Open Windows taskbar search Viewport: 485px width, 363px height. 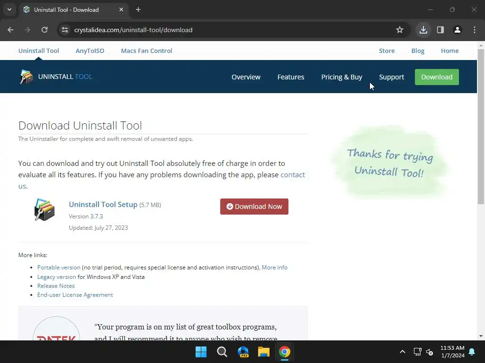pos(222,352)
